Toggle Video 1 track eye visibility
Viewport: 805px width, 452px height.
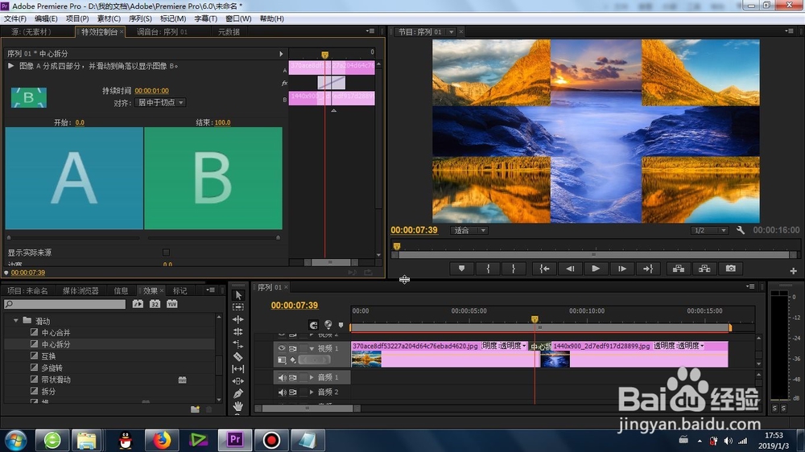click(281, 348)
